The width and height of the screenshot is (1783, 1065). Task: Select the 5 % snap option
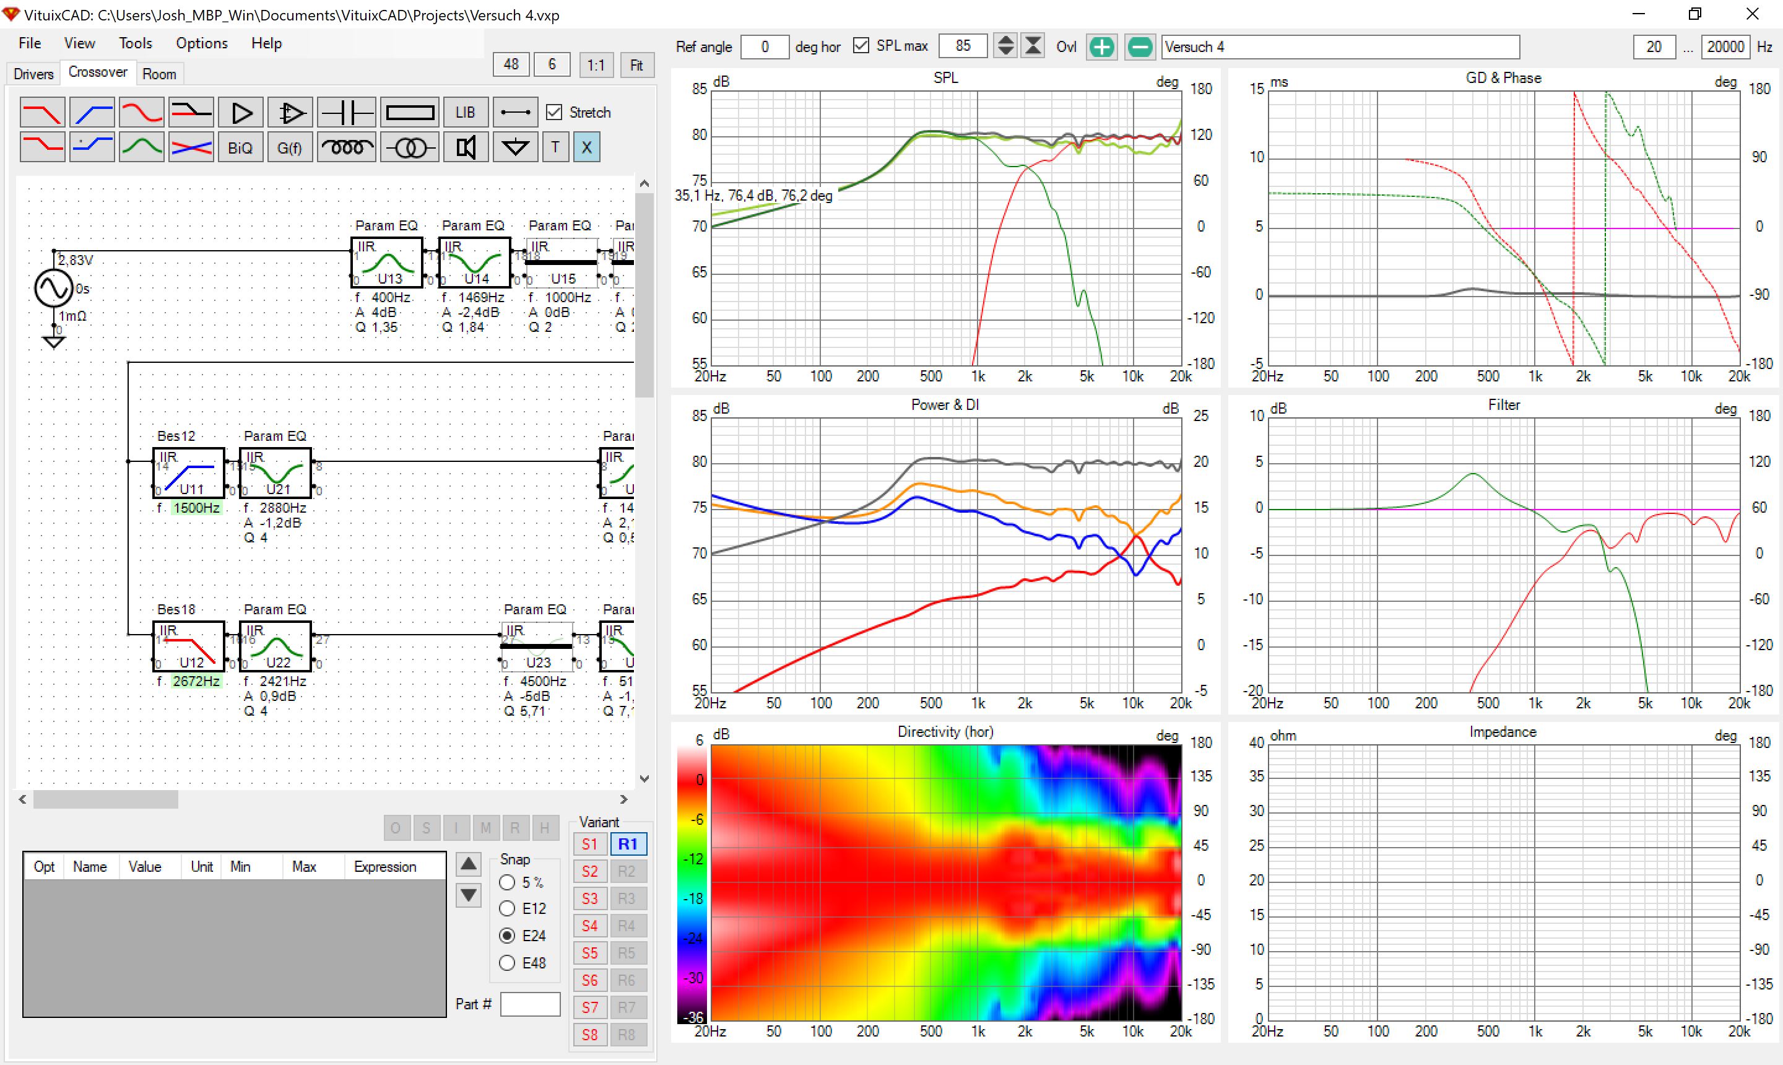[507, 883]
